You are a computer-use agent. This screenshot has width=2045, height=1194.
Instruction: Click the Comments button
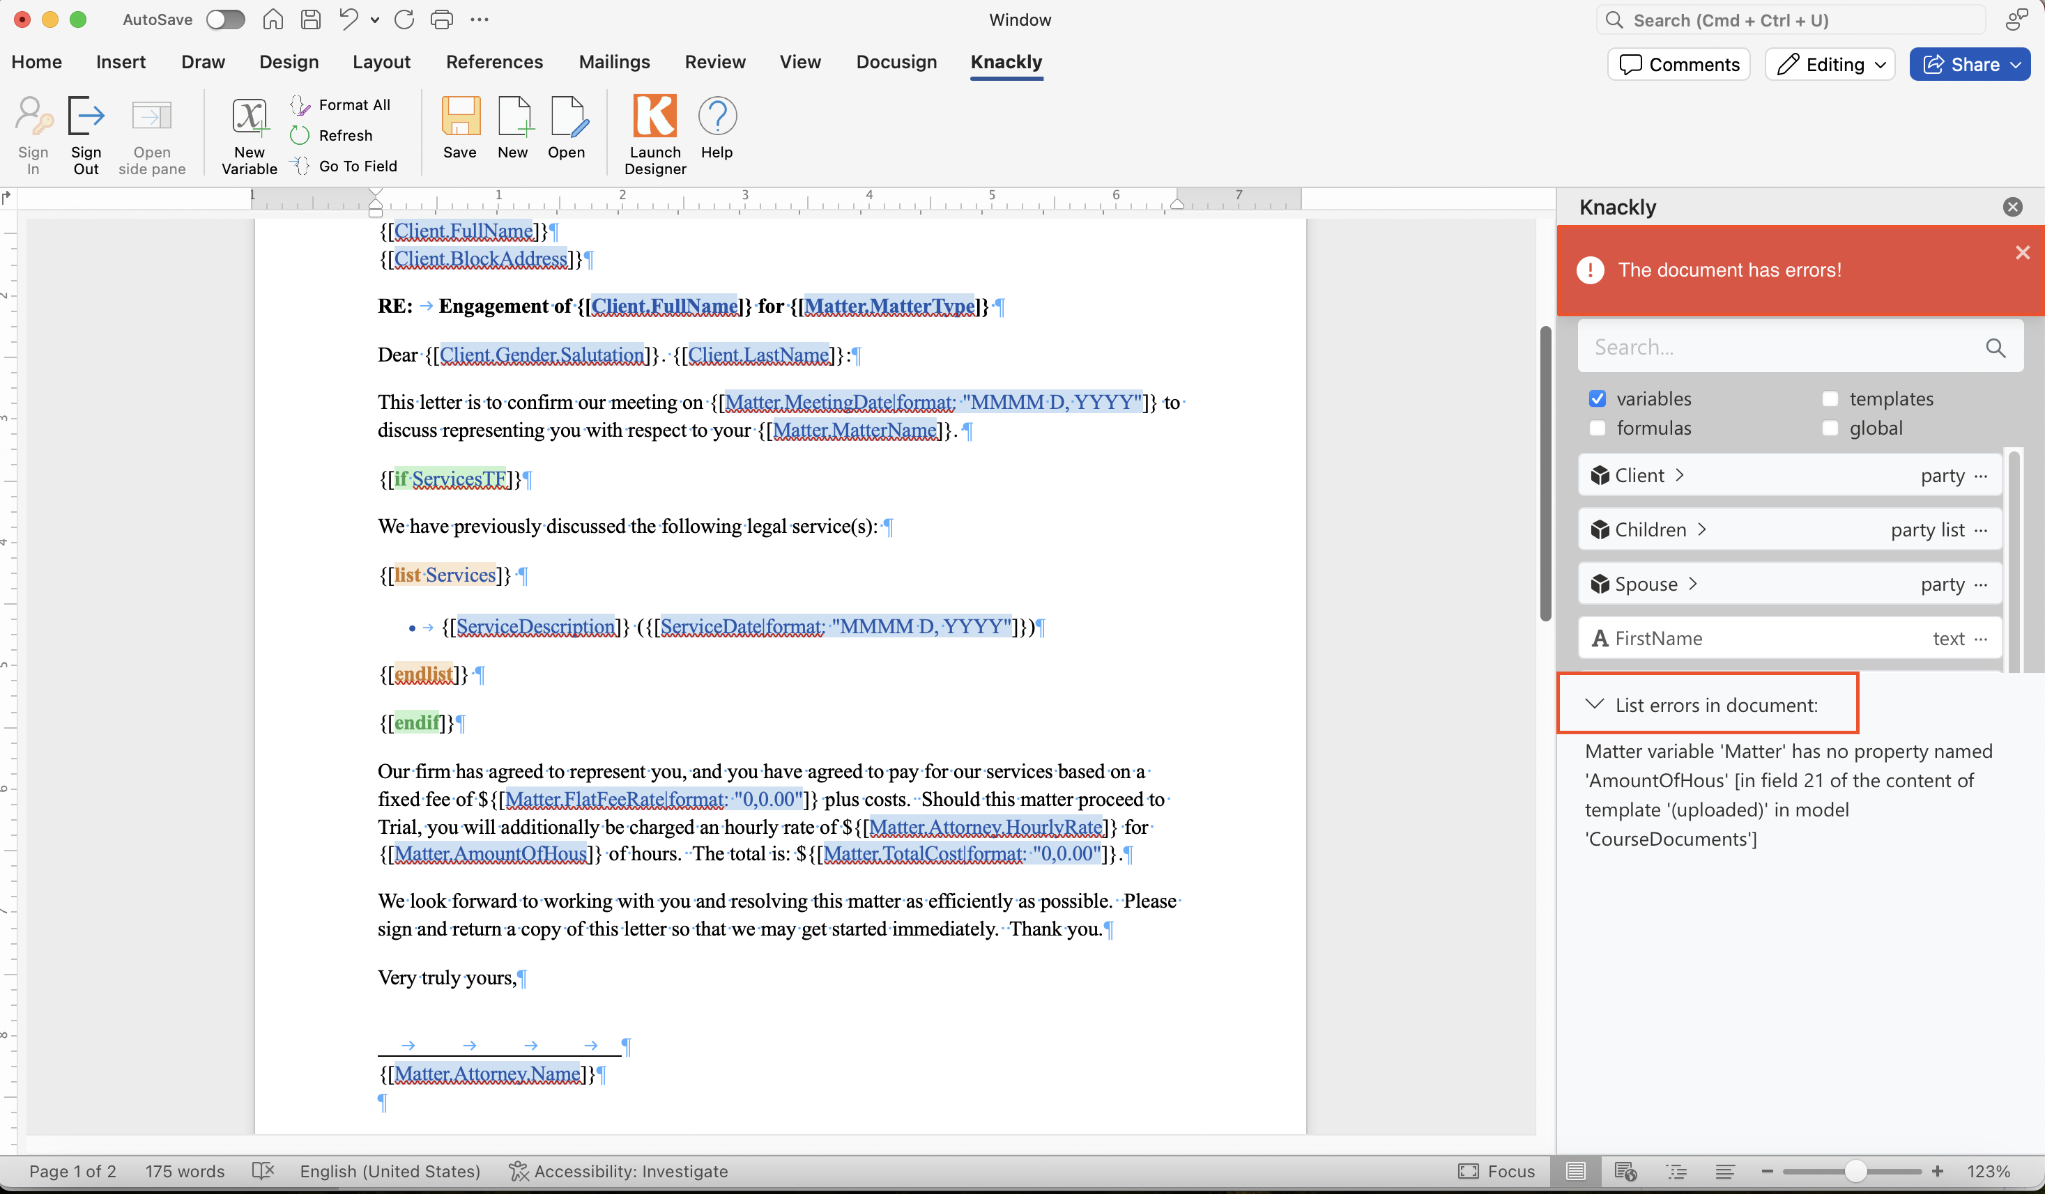pyautogui.click(x=1679, y=65)
